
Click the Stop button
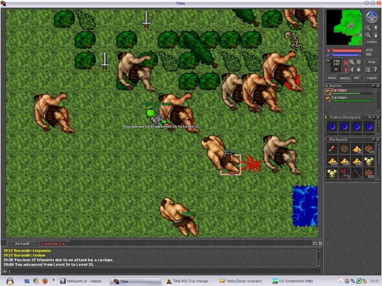pyautogui.click(x=372, y=62)
